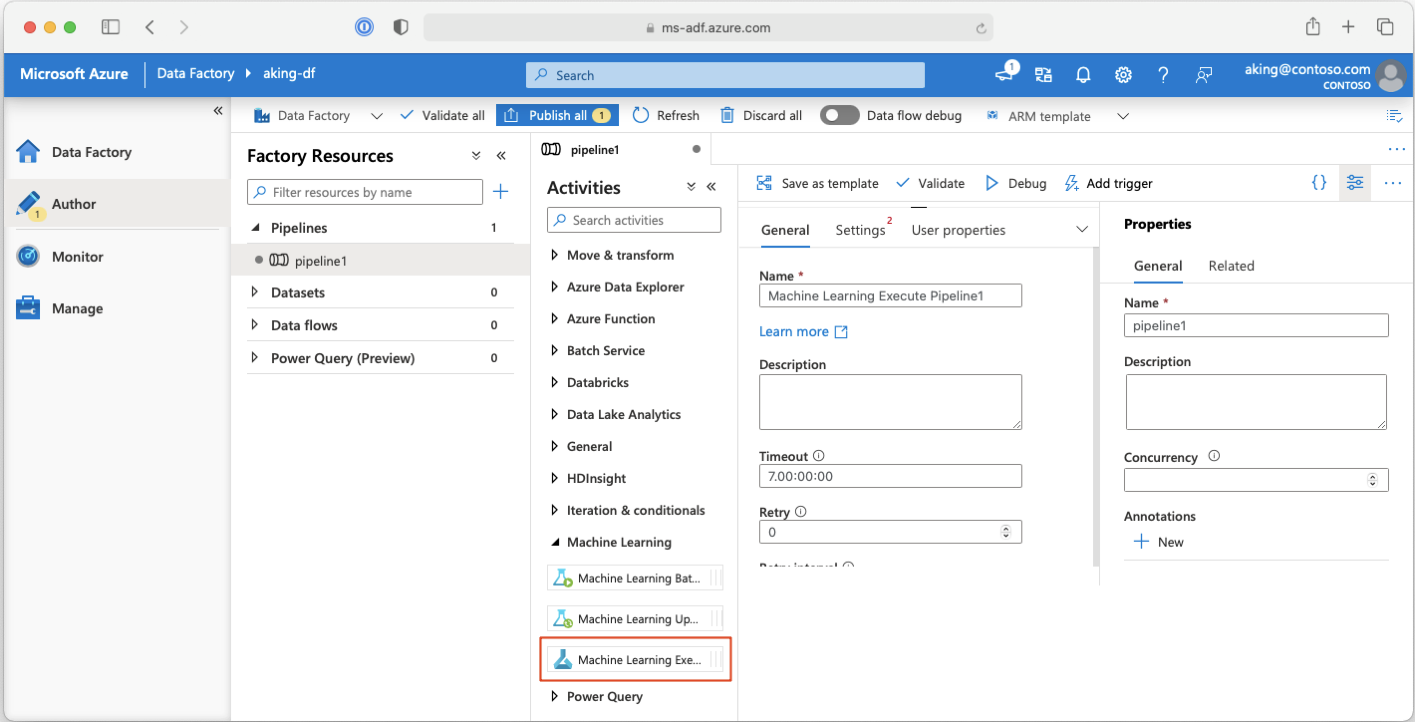The height and width of the screenshot is (722, 1415).
Task: Click the Timeout input field
Action: tap(889, 475)
